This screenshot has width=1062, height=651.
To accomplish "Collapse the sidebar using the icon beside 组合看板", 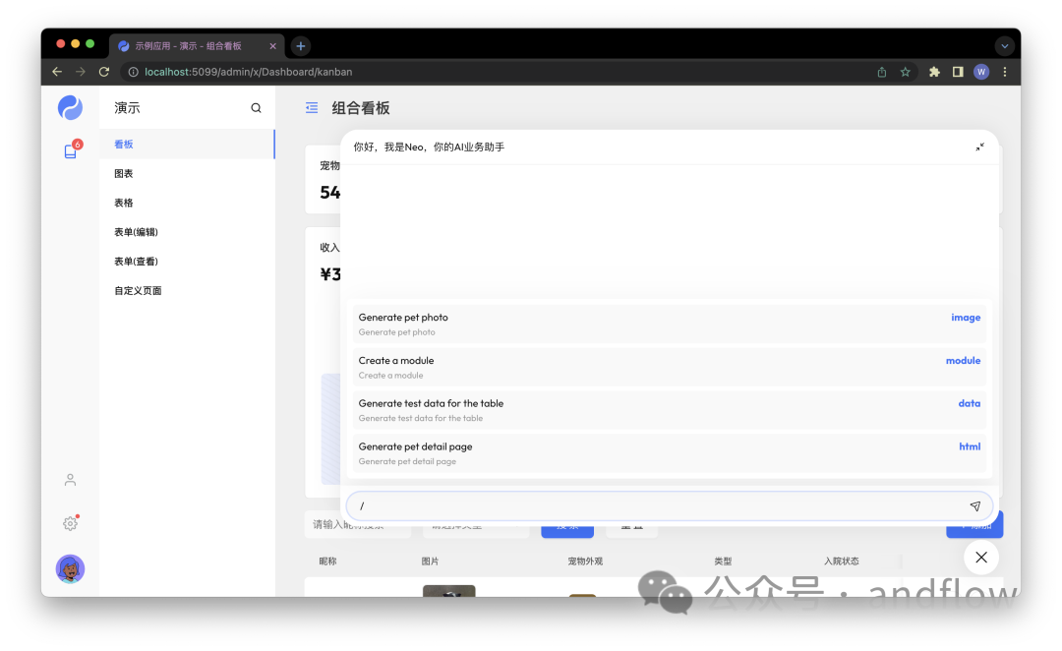I will (x=311, y=108).
